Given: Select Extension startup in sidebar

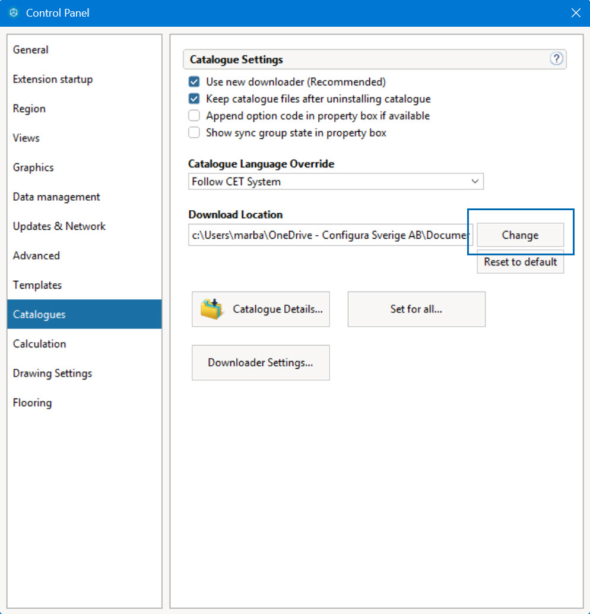Looking at the screenshot, I should pyautogui.click(x=84, y=79).
